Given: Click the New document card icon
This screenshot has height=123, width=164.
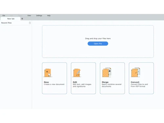Looking at the screenshot, I should tap(48, 73).
